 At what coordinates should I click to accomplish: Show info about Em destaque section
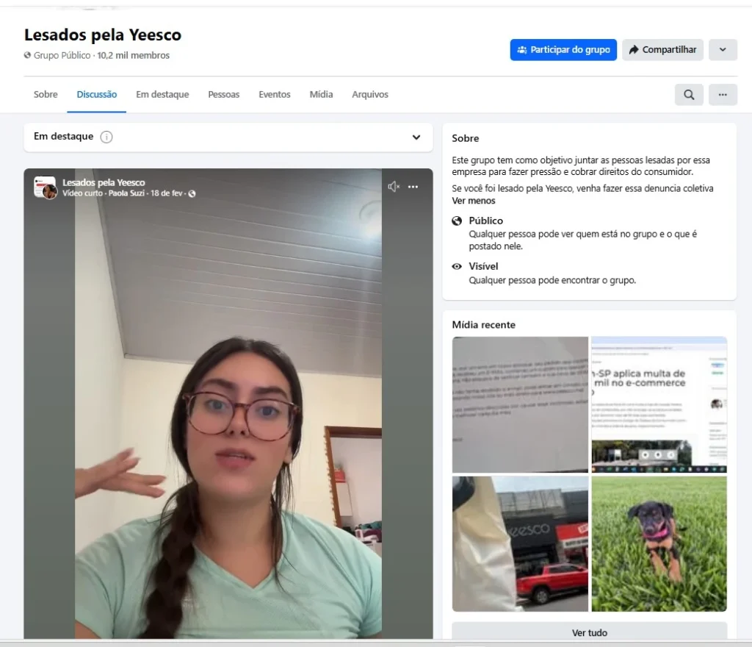(106, 137)
